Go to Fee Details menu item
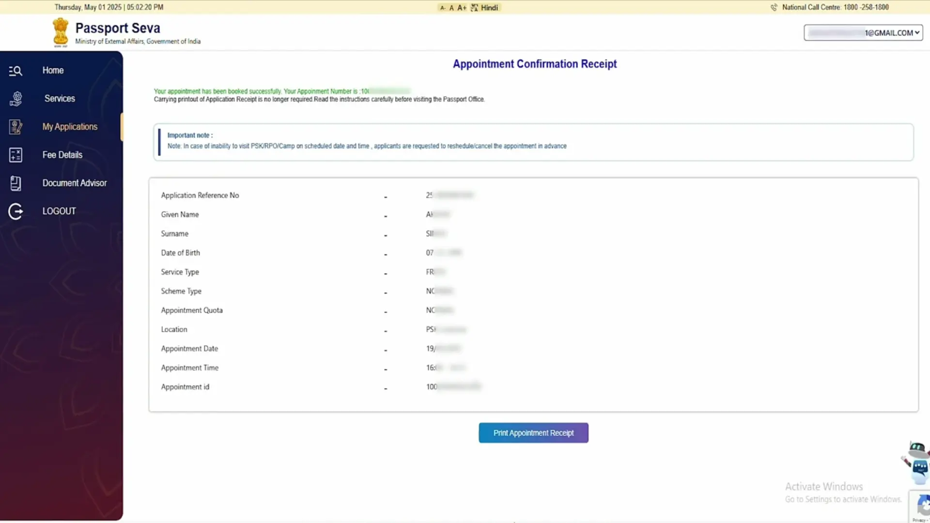The image size is (930, 523). pos(62,155)
